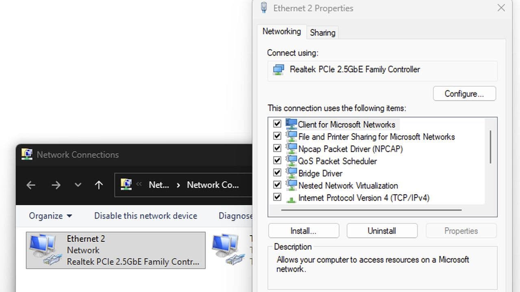The width and height of the screenshot is (520, 292).
Task: Switch to the Sharing tab
Action: coord(323,33)
